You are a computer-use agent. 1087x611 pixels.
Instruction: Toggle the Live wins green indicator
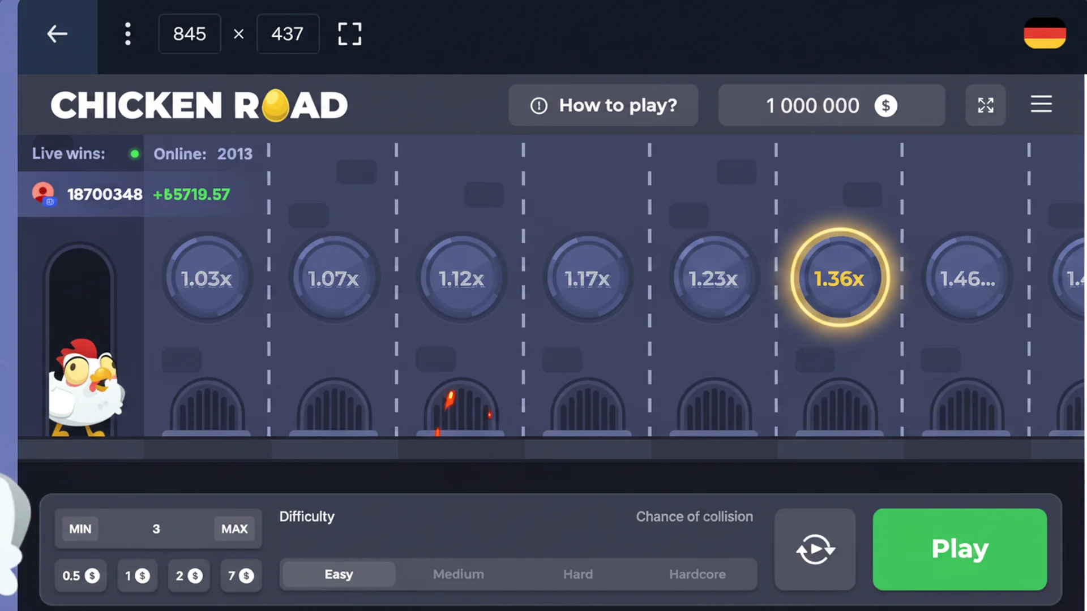point(135,153)
